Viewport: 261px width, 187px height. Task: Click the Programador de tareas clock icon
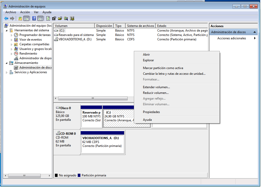16,35
